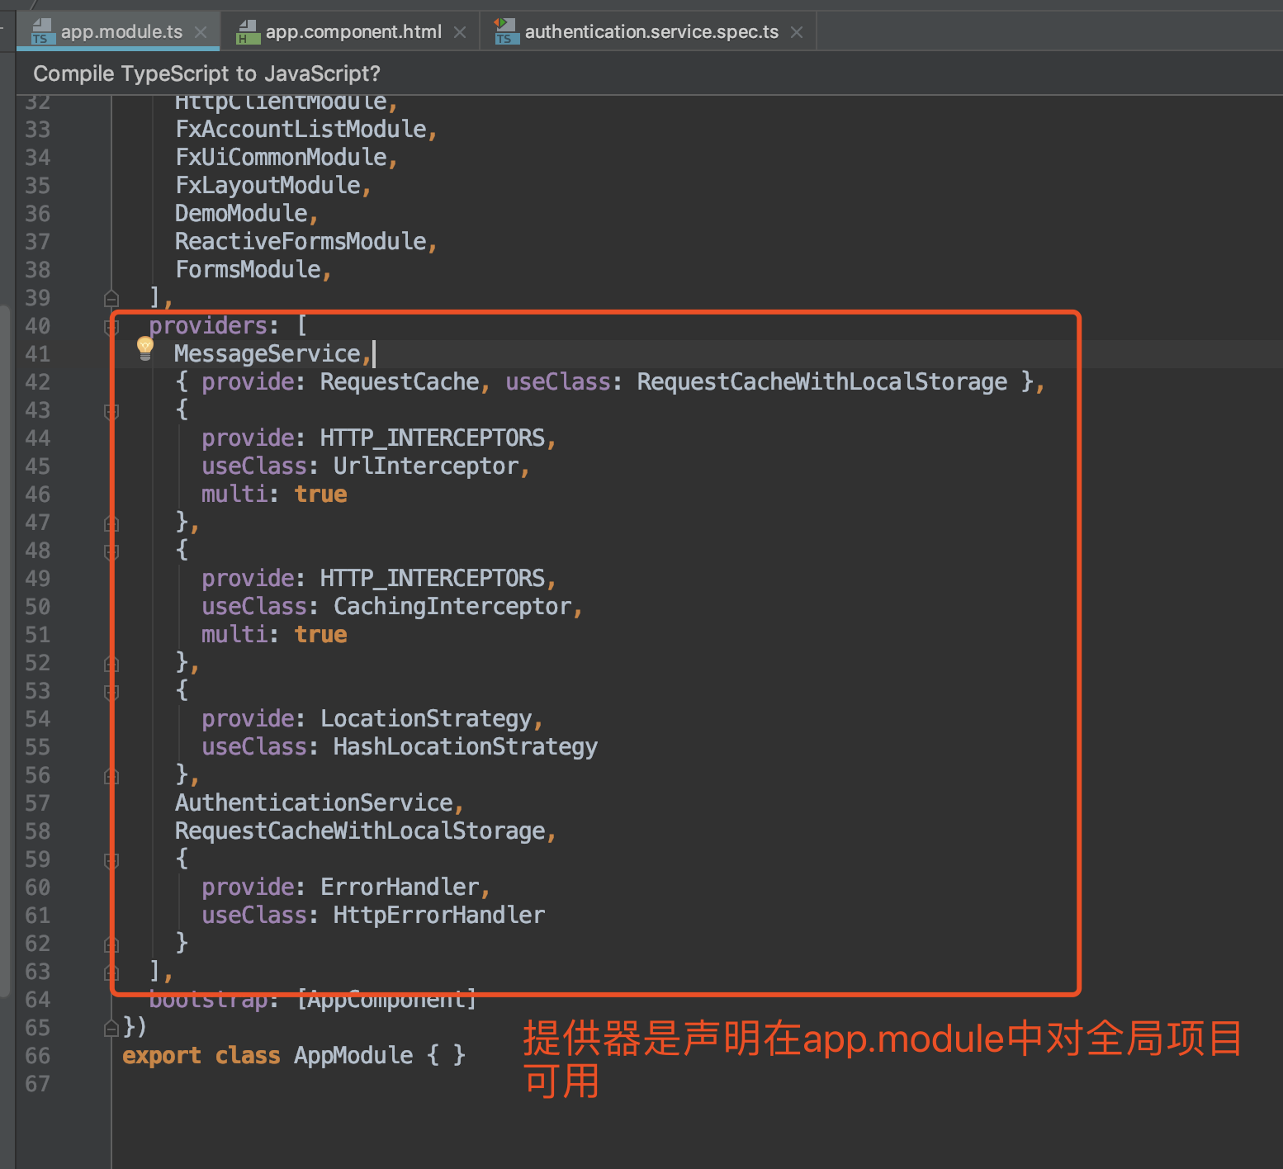
Task: Close the app.module.ts tab
Action: coord(201,32)
